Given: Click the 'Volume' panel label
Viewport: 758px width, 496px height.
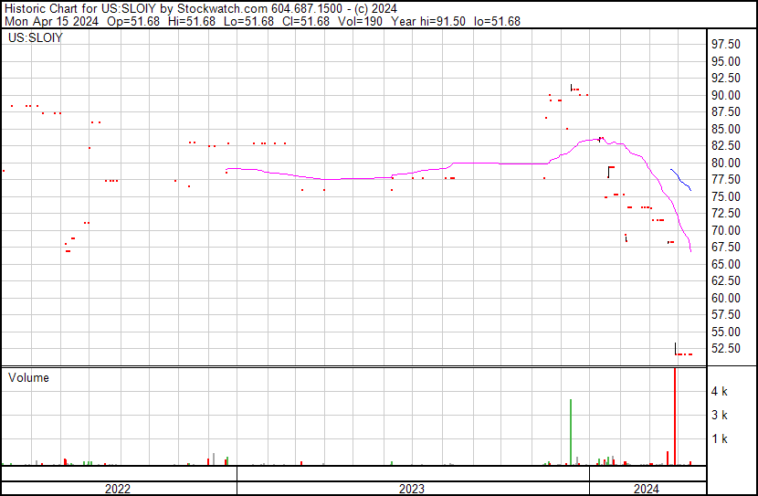Looking at the screenshot, I should (x=28, y=377).
